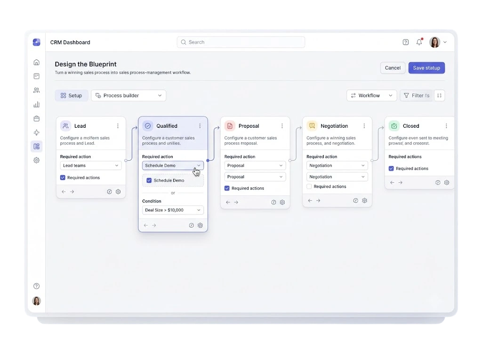Open the bar chart analytics sidebar icon
Viewport: 482px width, 348px height.
point(36,104)
